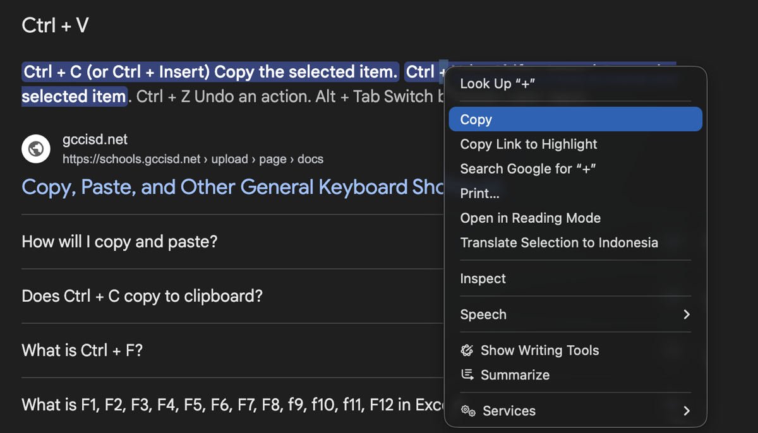Select Open in Reading Mode
Screen dimensions: 758x433
coord(530,218)
